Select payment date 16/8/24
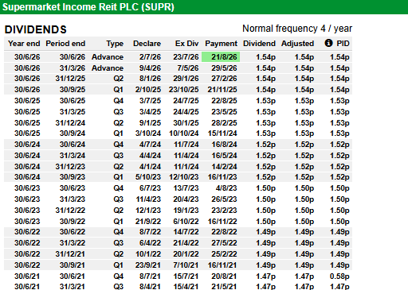The image size is (408, 290). pos(224,145)
